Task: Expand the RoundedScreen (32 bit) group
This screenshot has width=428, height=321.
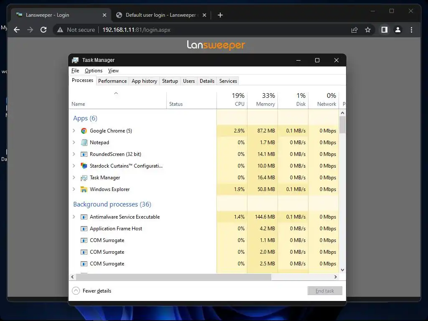Action: click(74, 154)
